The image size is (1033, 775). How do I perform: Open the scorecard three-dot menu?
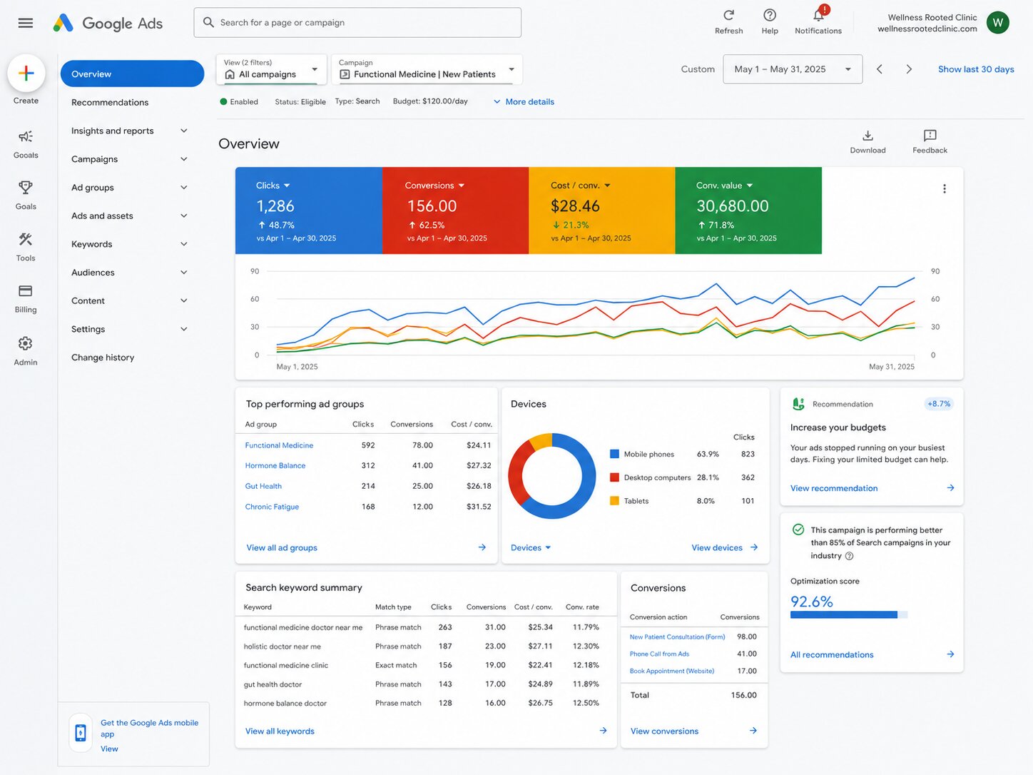tap(945, 188)
